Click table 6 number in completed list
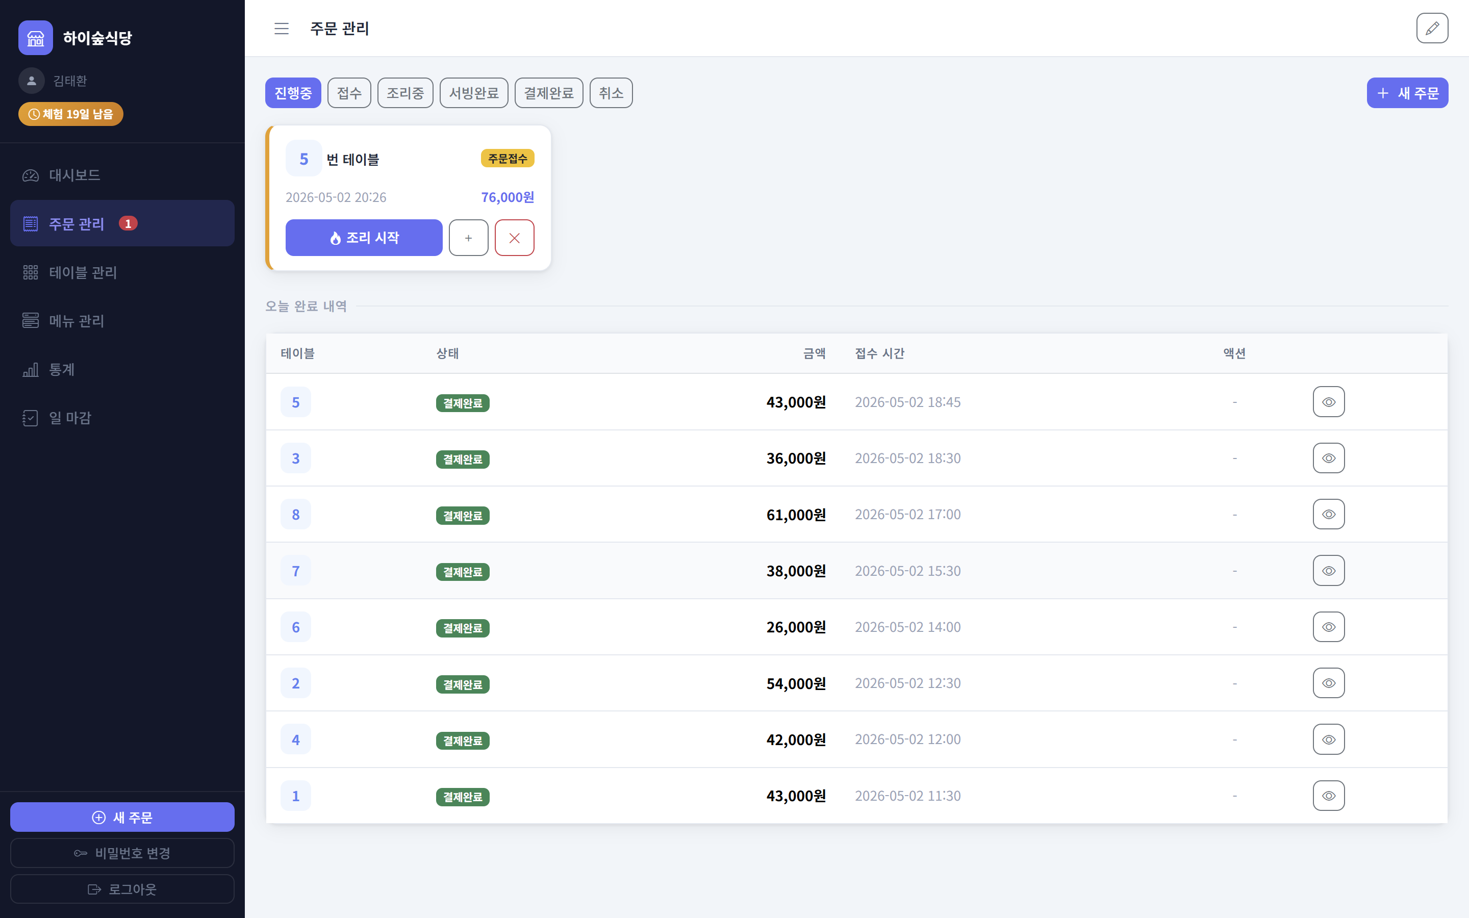Image resolution: width=1469 pixels, height=918 pixels. click(296, 627)
